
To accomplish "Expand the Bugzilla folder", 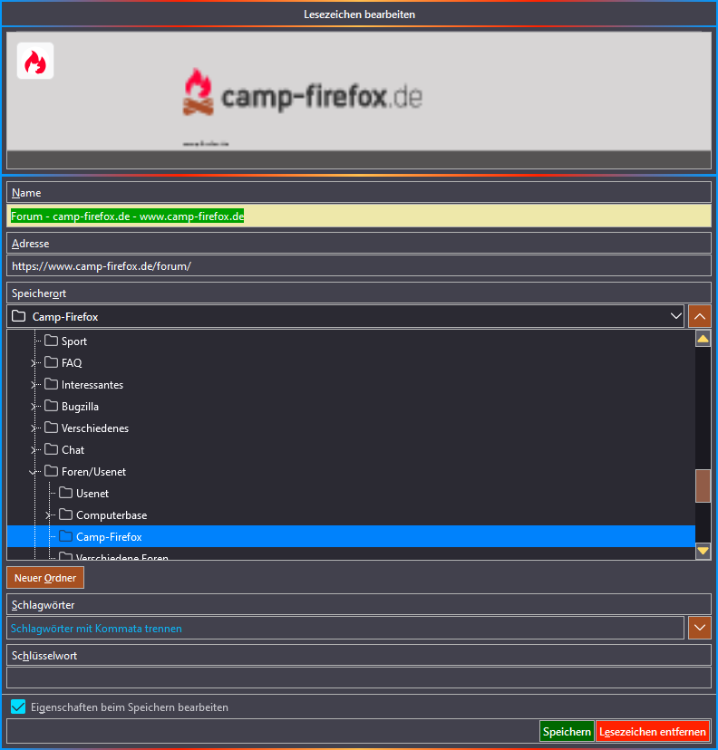I will 33,407.
